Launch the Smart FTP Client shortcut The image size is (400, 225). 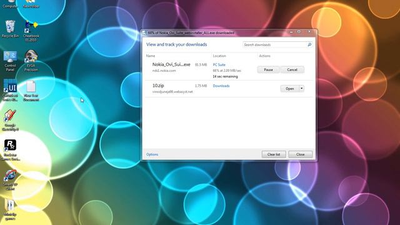pyautogui.click(x=10, y=180)
